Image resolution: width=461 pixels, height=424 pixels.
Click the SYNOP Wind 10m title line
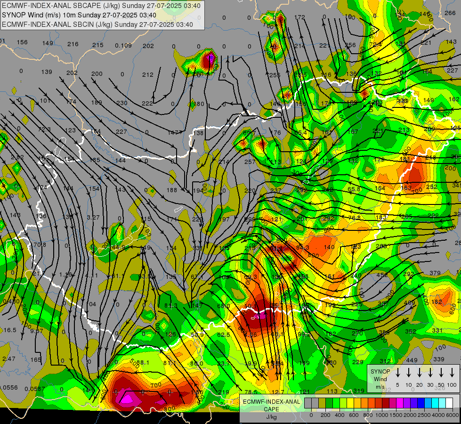79,15
